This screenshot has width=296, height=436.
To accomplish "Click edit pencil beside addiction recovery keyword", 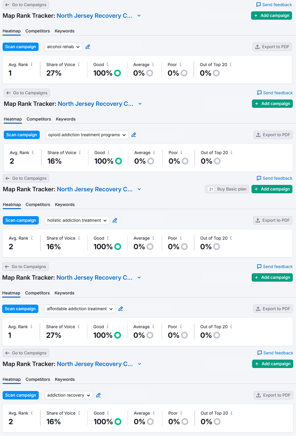I will tap(98, 395).
